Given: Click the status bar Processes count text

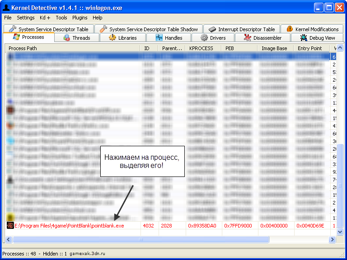Looking at the screenshot, I should coord(19,254).
